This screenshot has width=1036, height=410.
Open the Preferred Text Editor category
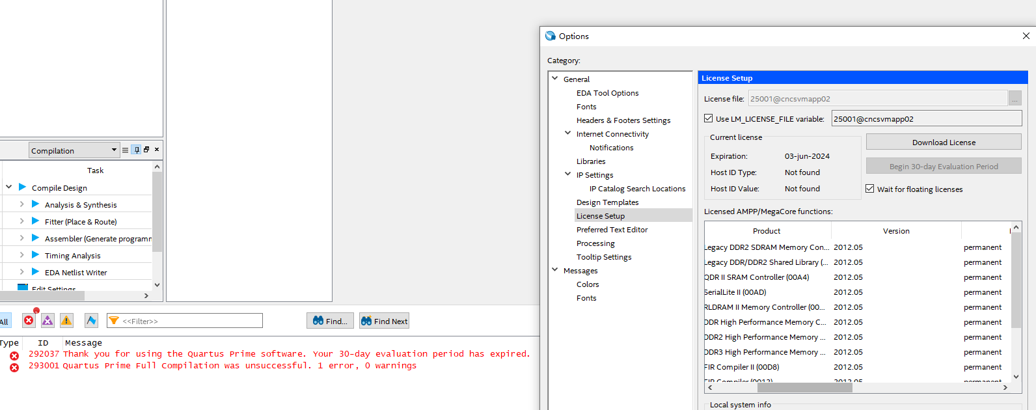tap(612, 230)
